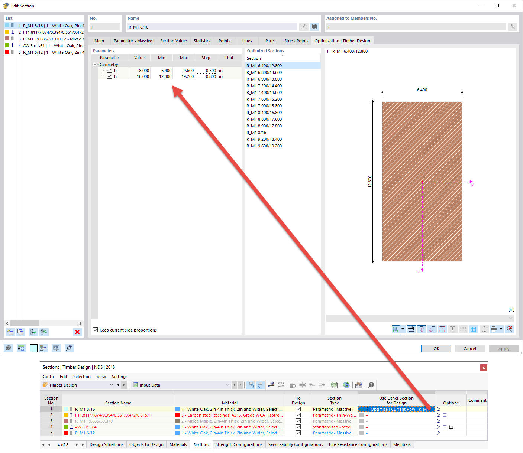Toggle the b geometry parameter checkbox
The image size is (523, 453).
[109, 71]
